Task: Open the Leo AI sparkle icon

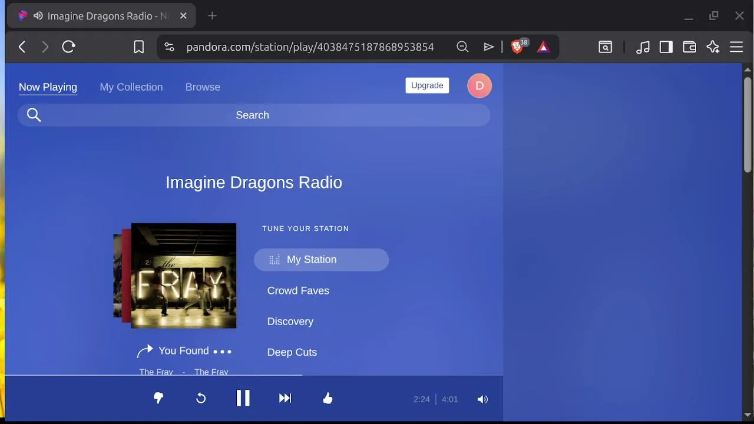Action: [x=713, y=47]
